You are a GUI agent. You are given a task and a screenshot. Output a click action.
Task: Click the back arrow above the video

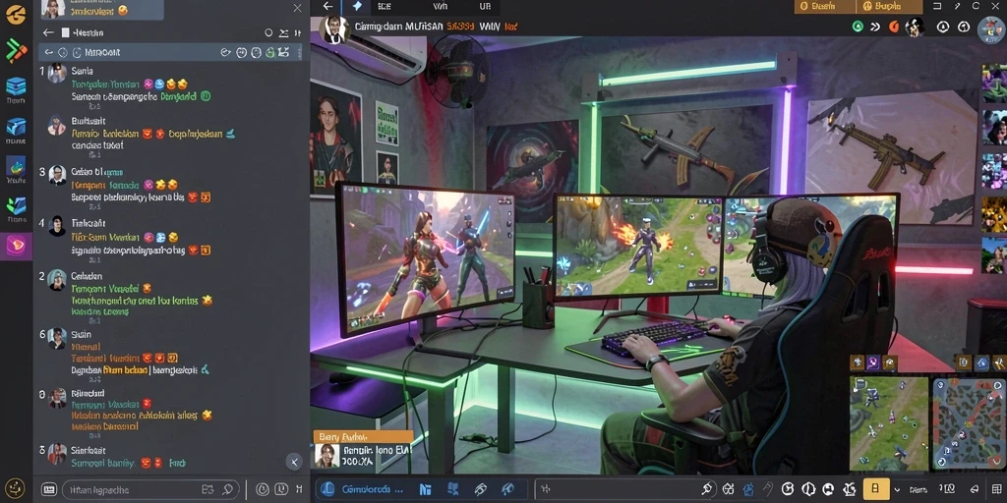coord(328,7)
